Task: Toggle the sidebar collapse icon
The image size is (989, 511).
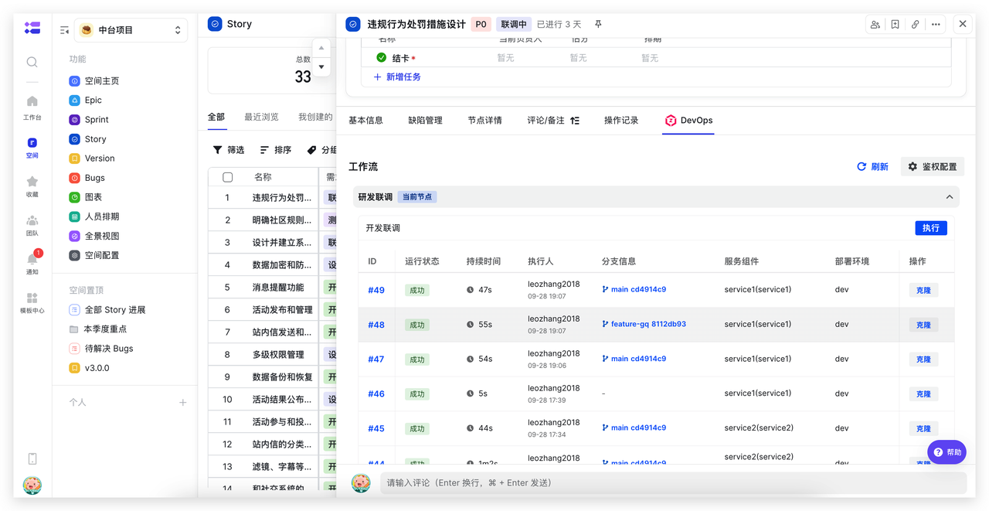Action: coord(65,30)
